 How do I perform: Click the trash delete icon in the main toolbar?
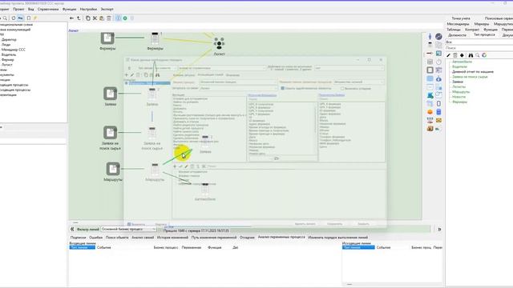click(109, 18)
